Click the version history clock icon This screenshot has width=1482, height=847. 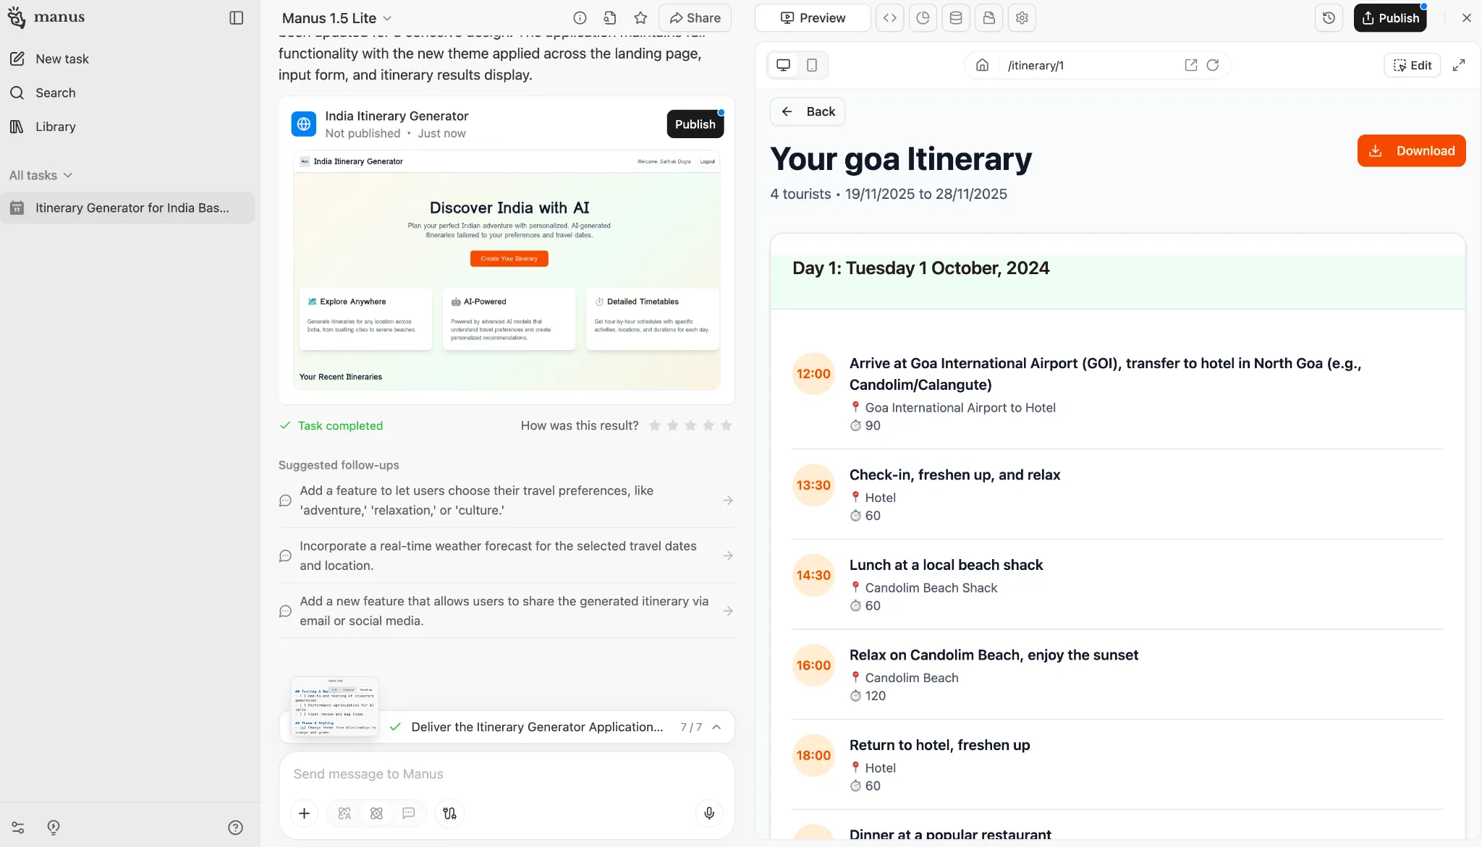click(x=1329, y=18)
